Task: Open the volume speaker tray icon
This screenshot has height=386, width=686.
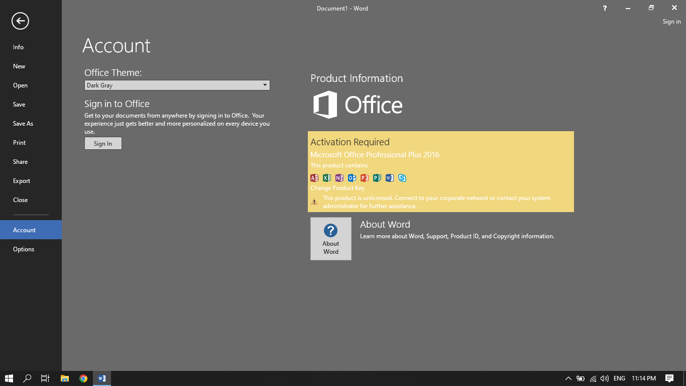Action: (x=605, y=378)
